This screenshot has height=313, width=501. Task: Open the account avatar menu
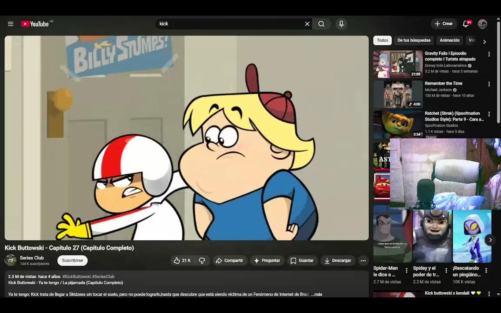click(482, 24)
